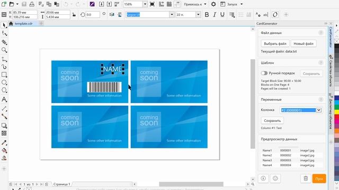
Task: Click the horizontal canvas scrollbar
Action: (191, 184)
